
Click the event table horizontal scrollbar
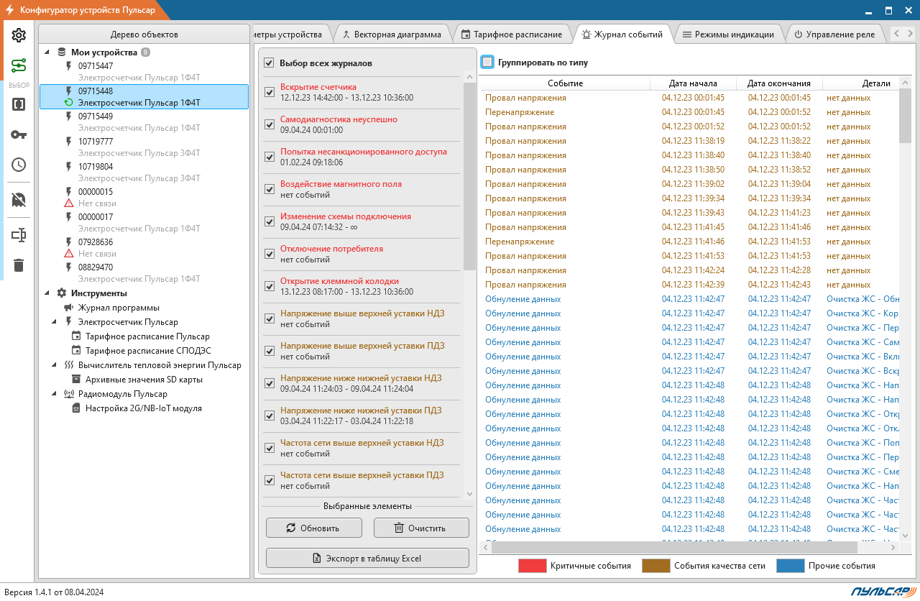676,547
